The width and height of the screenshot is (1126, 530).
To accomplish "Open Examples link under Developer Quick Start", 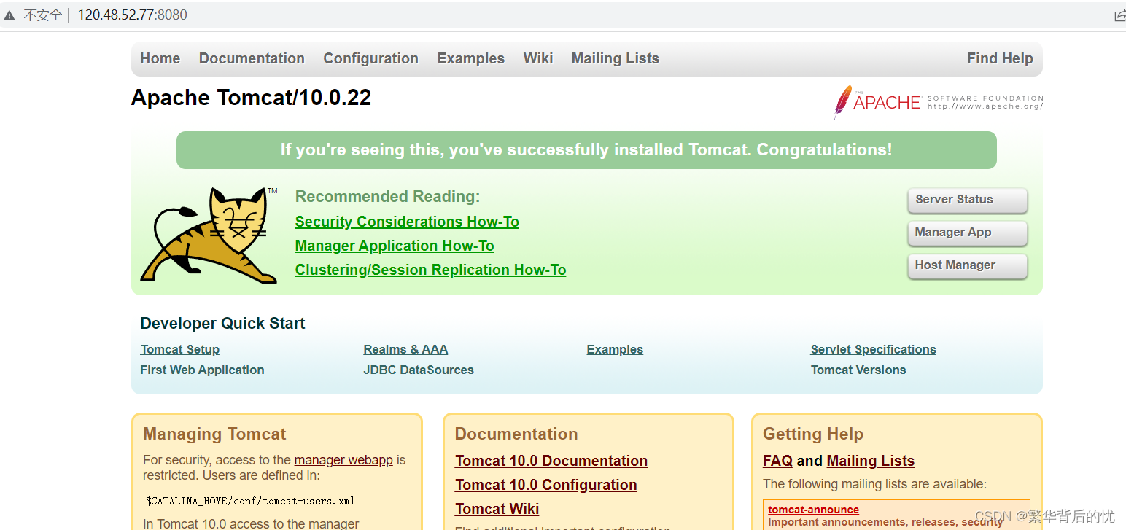I will (615, 349).
